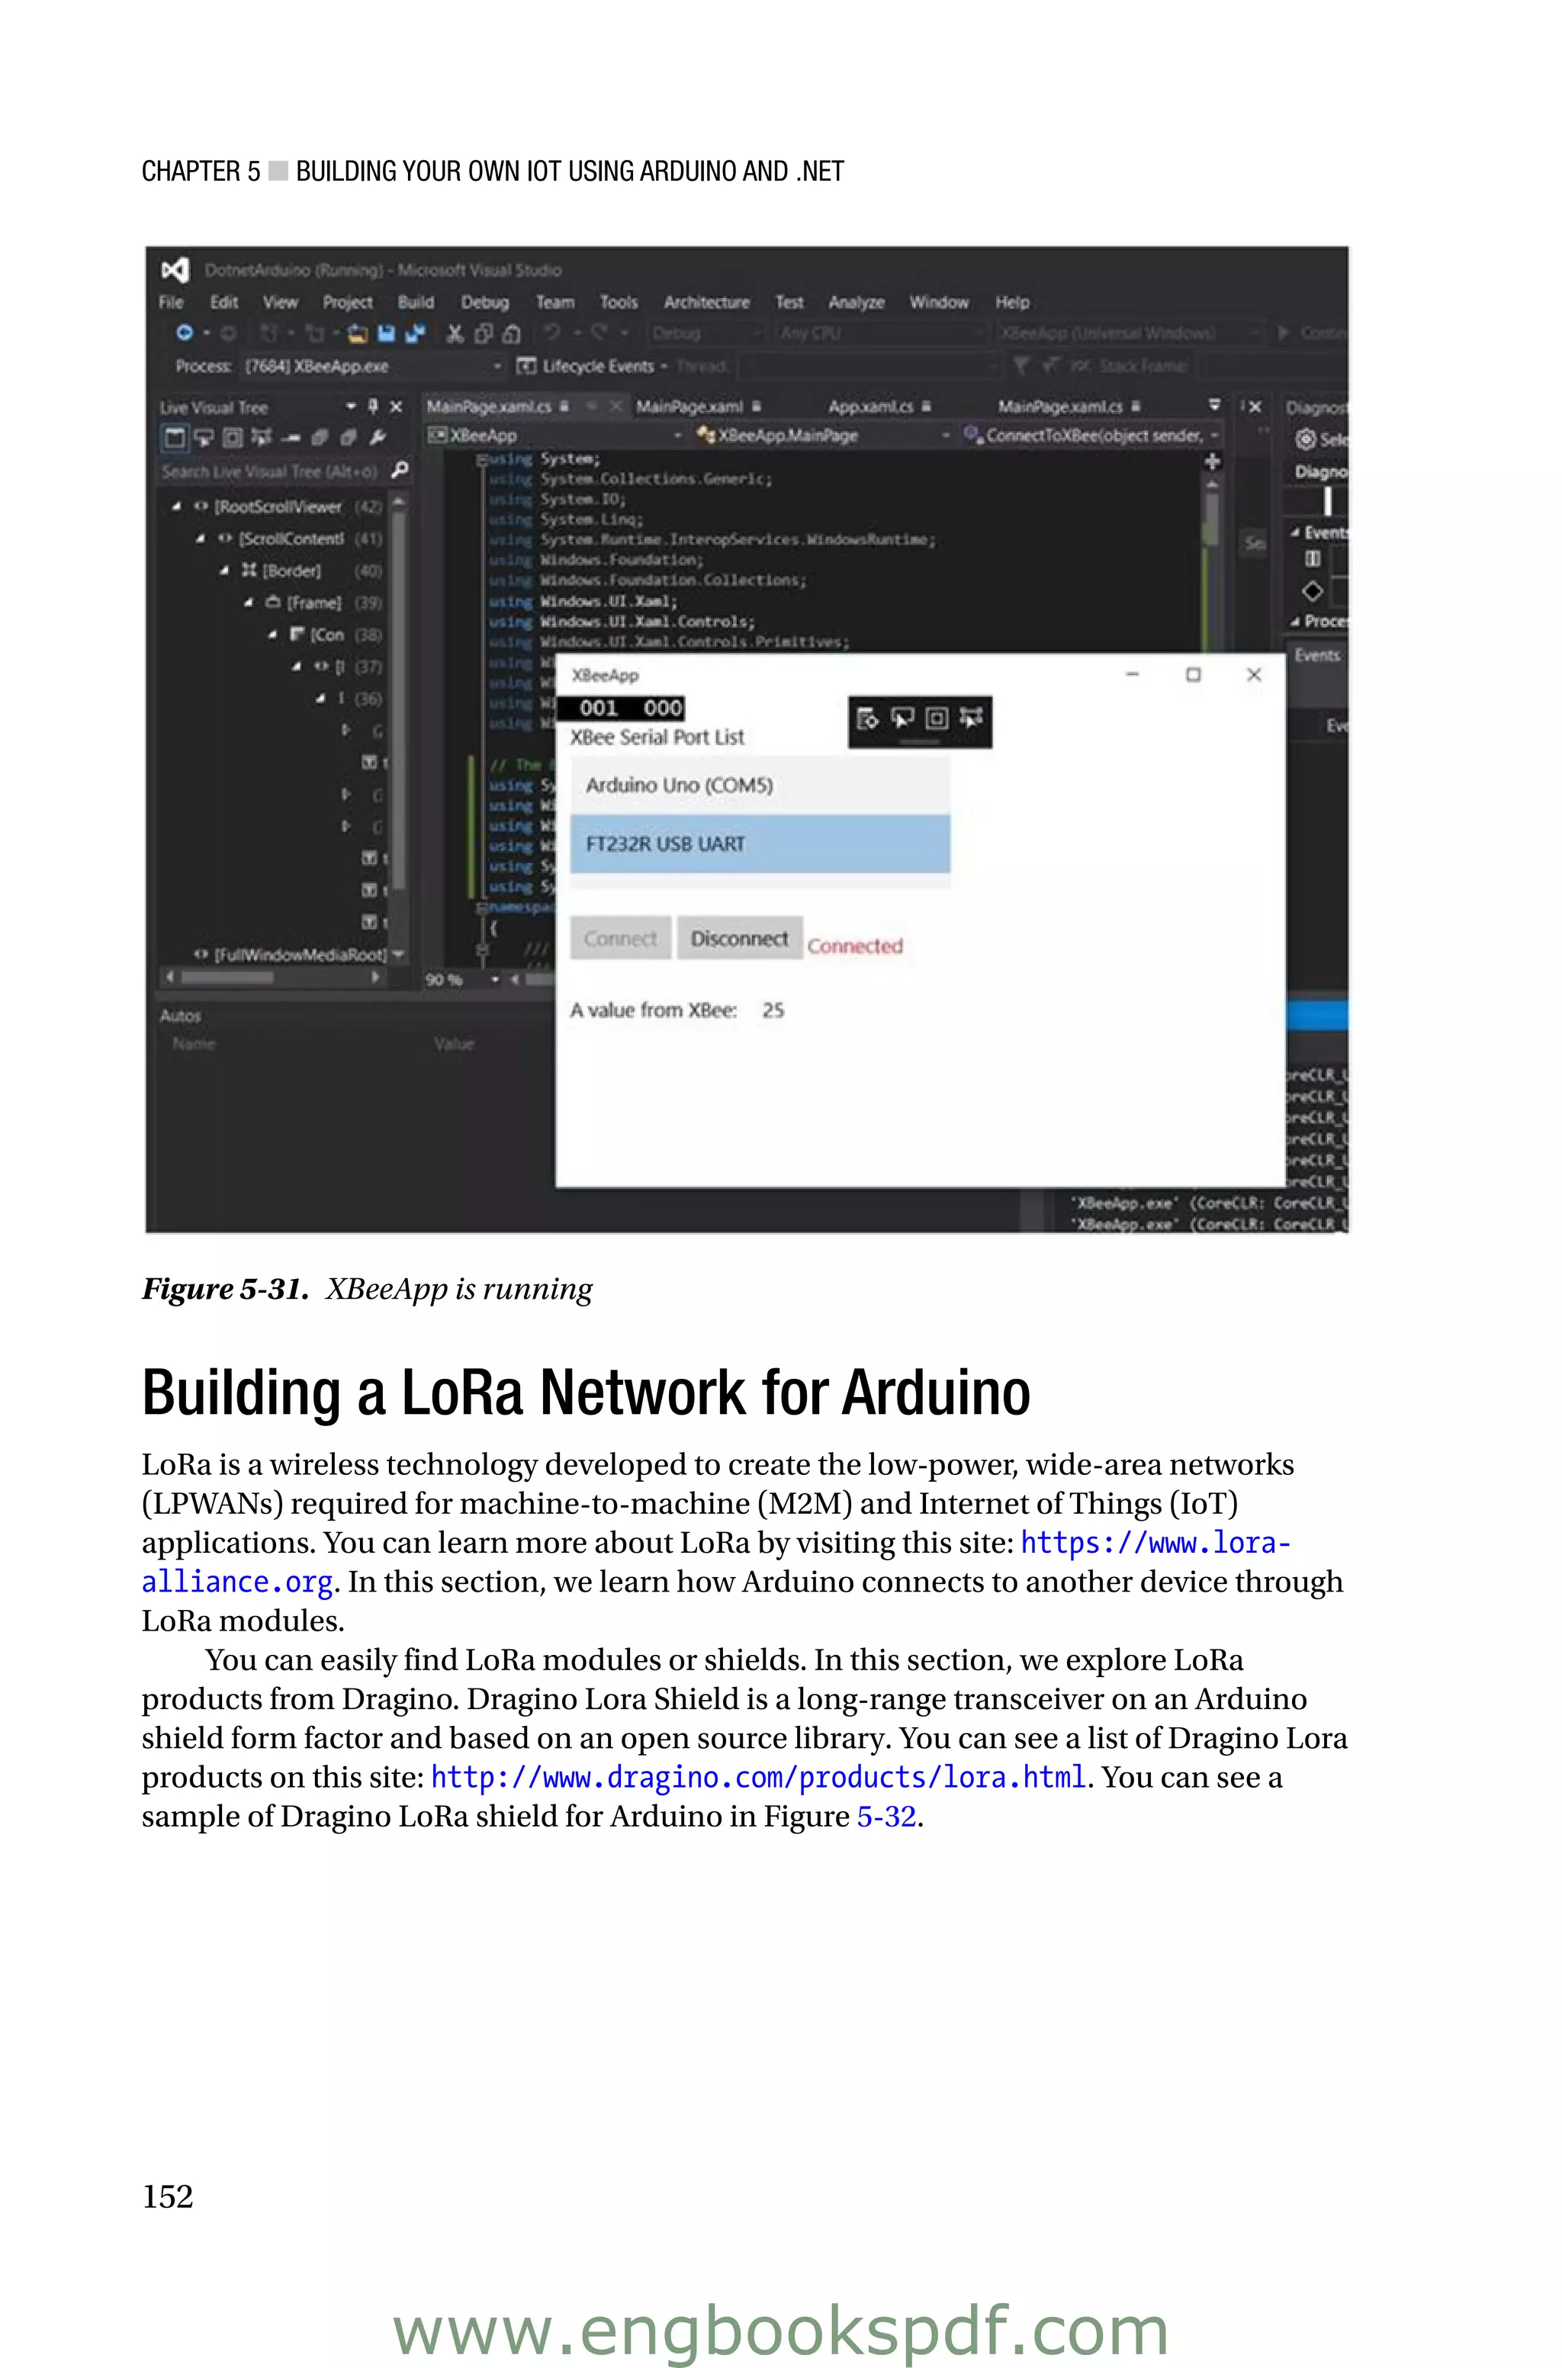Open the Lifecycle Events dropdown
This screenshot has width=1562, height=2368.
click(664, 367)
